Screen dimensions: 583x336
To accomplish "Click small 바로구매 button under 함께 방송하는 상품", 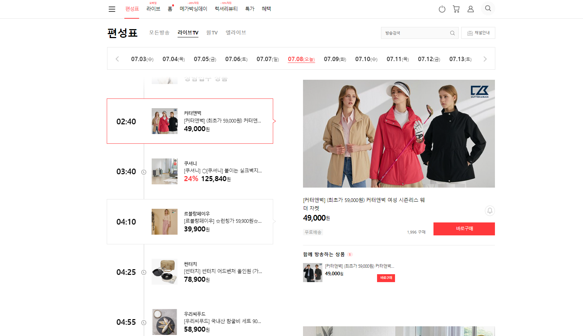I will (x=386, y=278).
